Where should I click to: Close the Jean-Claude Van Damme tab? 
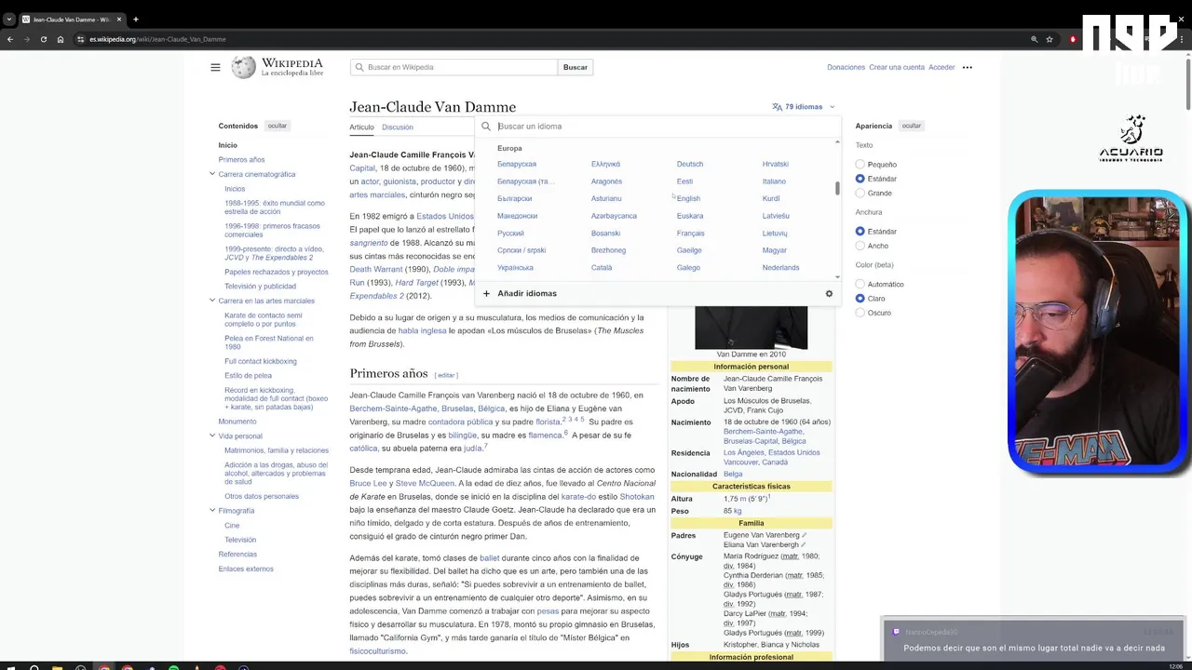[x=119, y=19]
